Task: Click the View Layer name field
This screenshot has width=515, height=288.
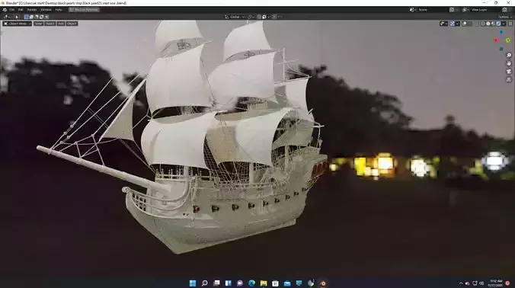Action: coord(485,9)
